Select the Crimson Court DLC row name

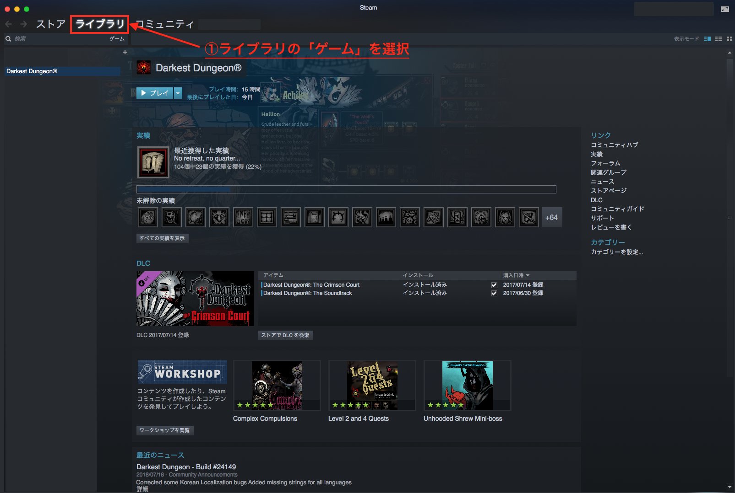pyautogui.click(x=311, y=285)
